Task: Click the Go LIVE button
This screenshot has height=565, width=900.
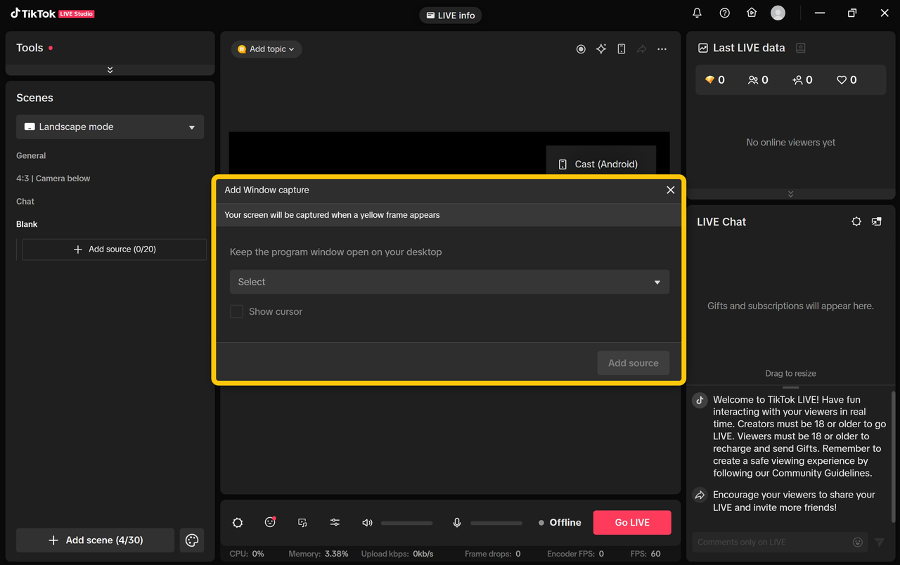Action: click(632, 523)
